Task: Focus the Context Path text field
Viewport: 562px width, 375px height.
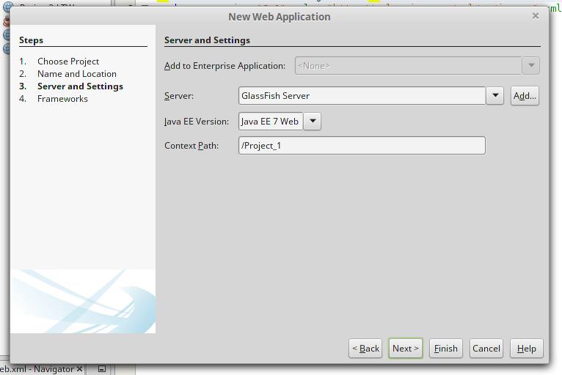Action: [362, 146]
